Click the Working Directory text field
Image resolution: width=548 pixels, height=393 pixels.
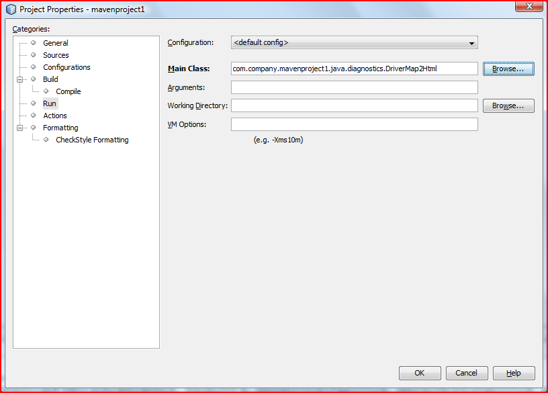point(354,105)
